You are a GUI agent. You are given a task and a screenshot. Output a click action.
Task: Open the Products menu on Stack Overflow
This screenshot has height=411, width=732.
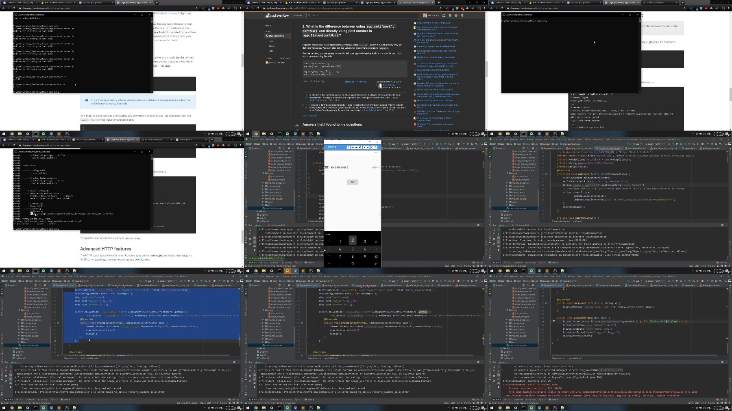tap(298, 15)
